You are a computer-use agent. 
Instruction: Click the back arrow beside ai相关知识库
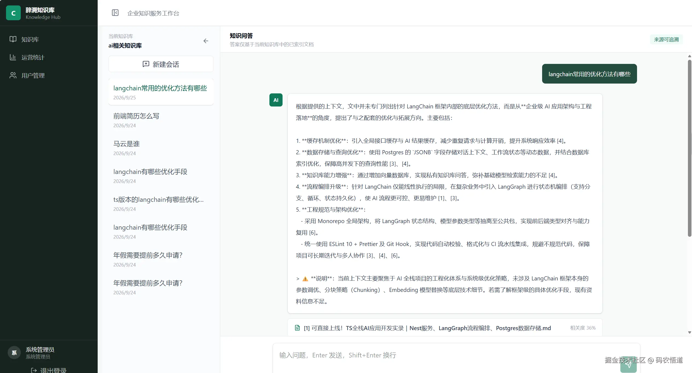point(206,41)
